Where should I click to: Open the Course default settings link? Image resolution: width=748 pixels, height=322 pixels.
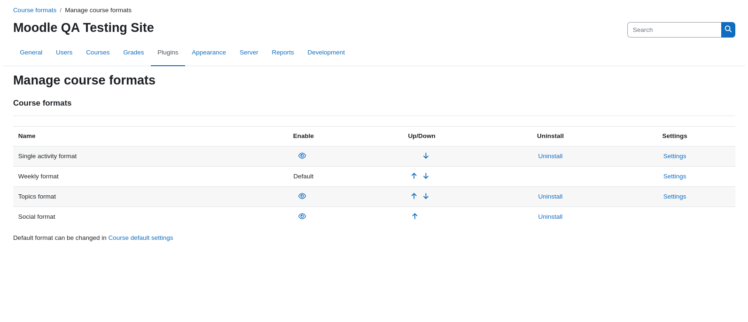[x=140, y=238]
